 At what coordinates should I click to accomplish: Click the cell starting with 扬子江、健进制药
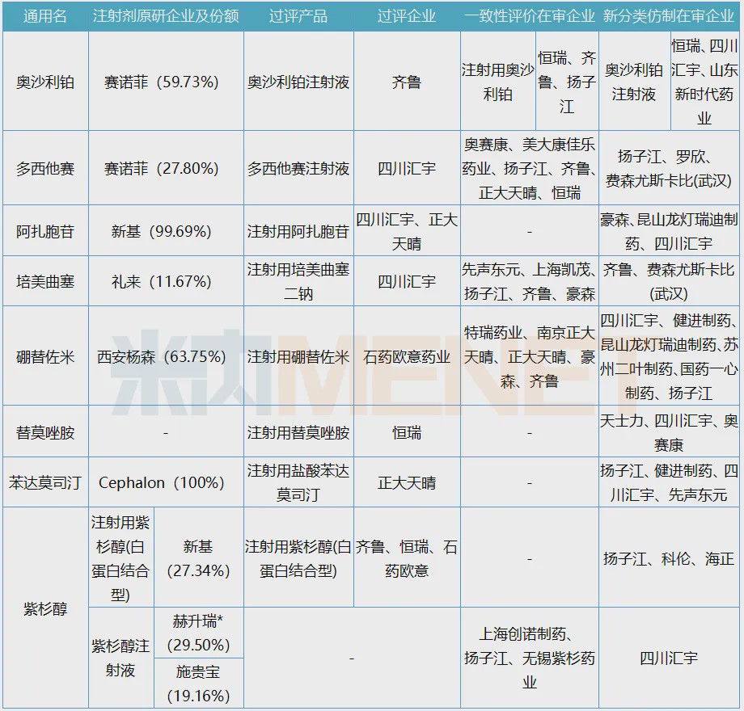tap(669, 482)
